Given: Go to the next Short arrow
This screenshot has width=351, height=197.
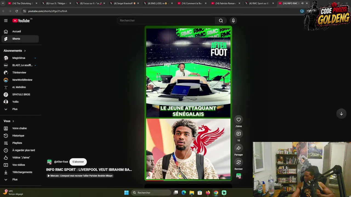Looking at the screenshot, I should click(341, 114).
